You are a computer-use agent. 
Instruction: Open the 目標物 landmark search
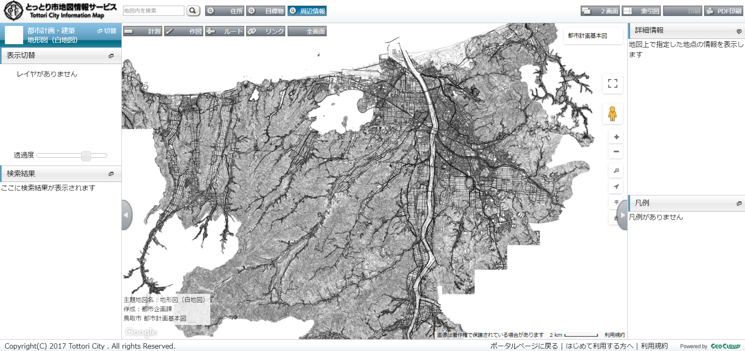[266, 11]
